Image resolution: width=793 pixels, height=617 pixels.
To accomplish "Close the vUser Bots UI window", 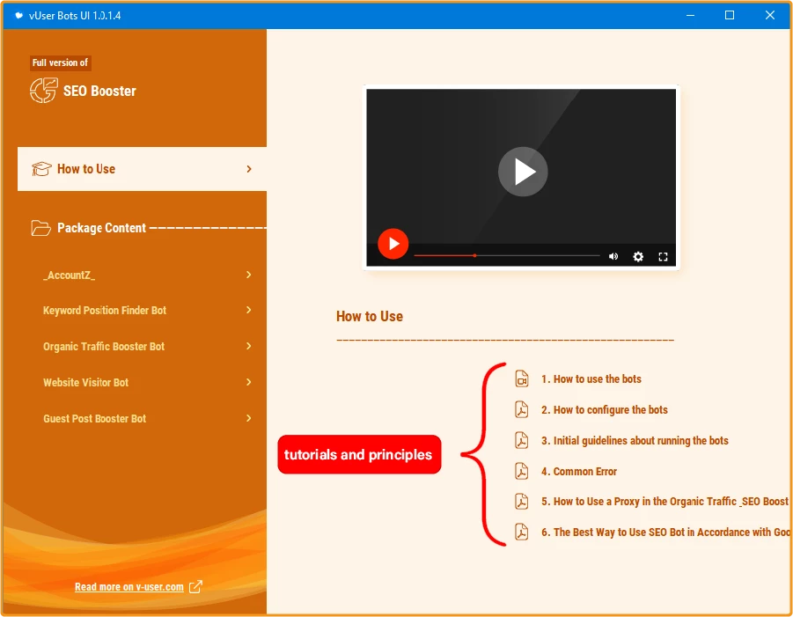I will click(770, 15).
